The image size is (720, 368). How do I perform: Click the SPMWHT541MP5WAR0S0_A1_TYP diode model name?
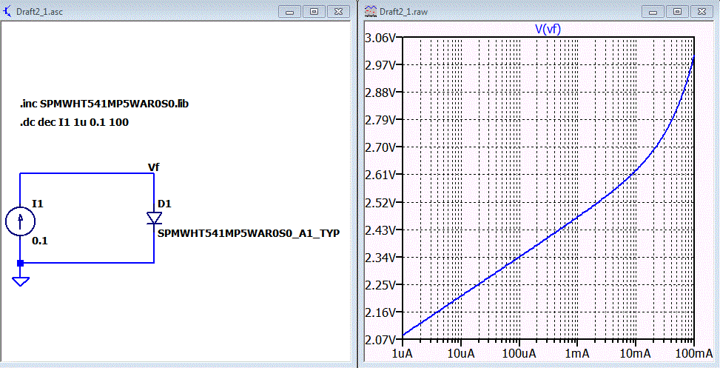click(x=249, y=234)
